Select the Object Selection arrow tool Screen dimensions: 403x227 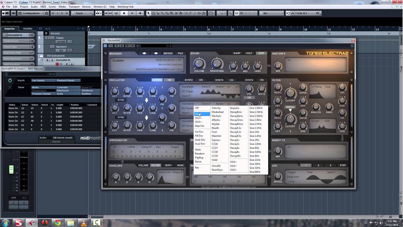[x=149, y=13]
